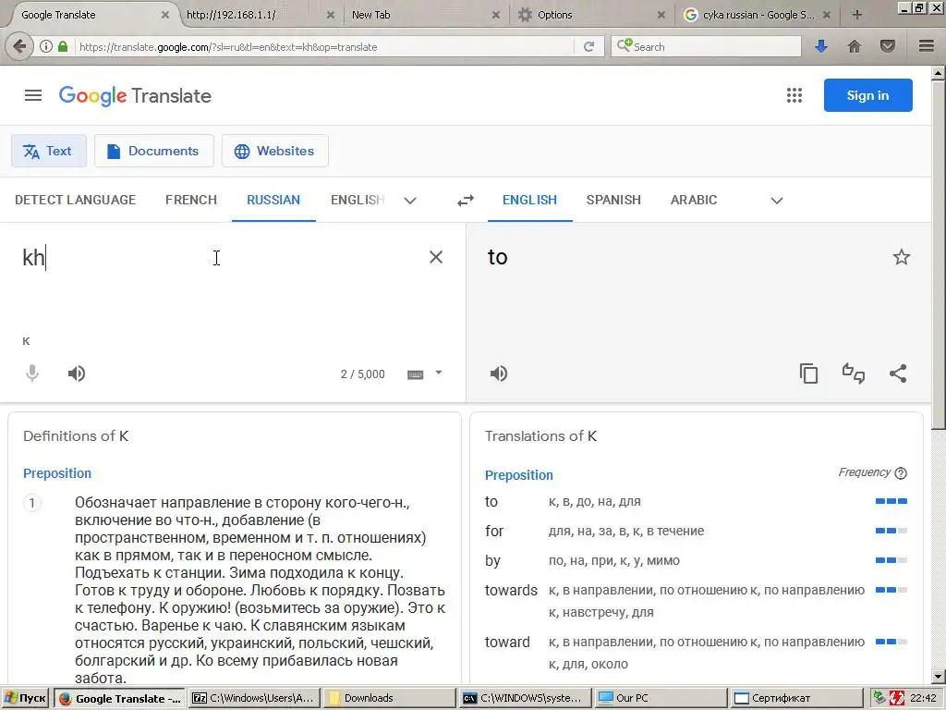This screenshot has width=946, height=710.
Task: Select Arabic as target language
Action: tap(694, 200)
